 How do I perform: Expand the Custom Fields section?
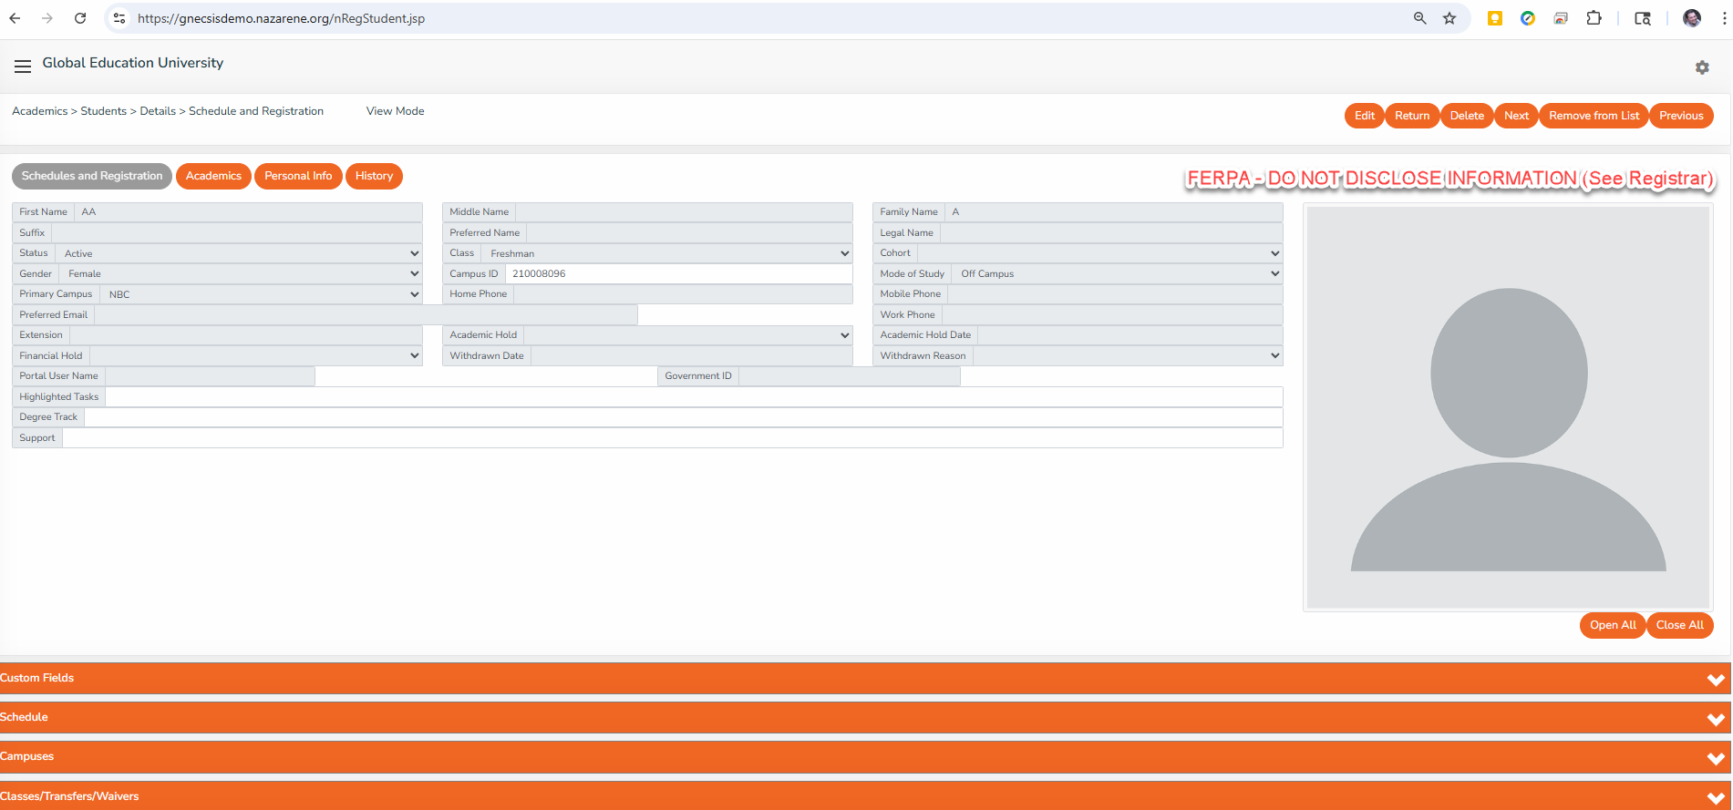[x=864, y=679]
